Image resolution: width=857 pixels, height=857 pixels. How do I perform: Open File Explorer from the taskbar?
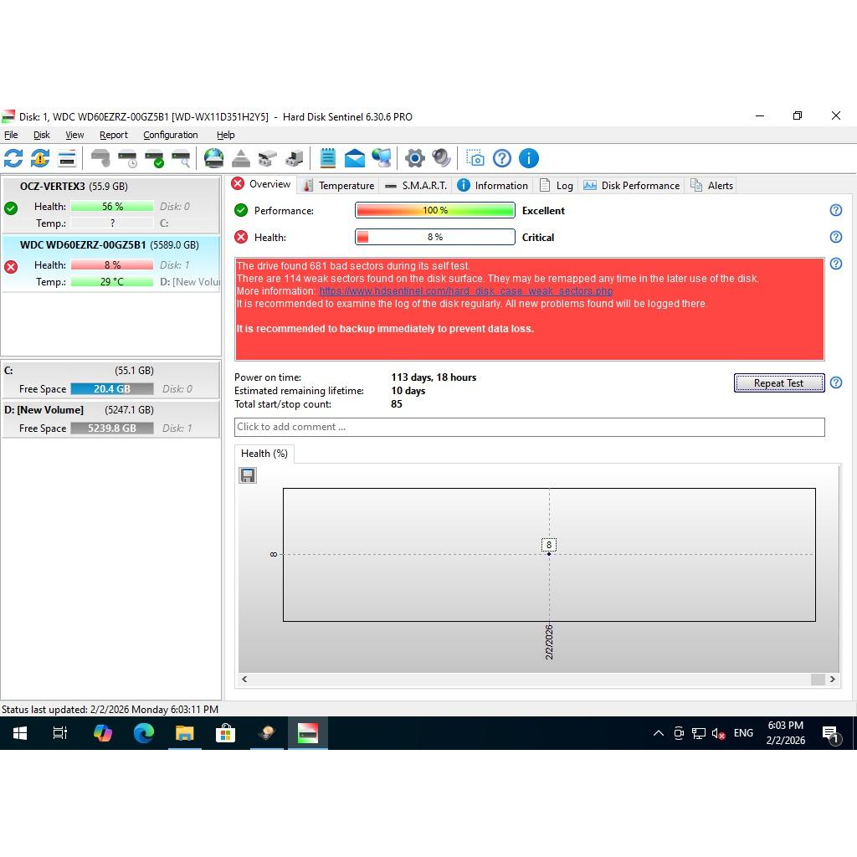[x=184, y=734]
